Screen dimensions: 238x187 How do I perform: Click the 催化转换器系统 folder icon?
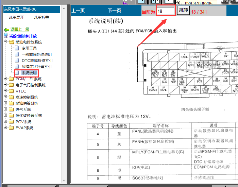[11, 115]
